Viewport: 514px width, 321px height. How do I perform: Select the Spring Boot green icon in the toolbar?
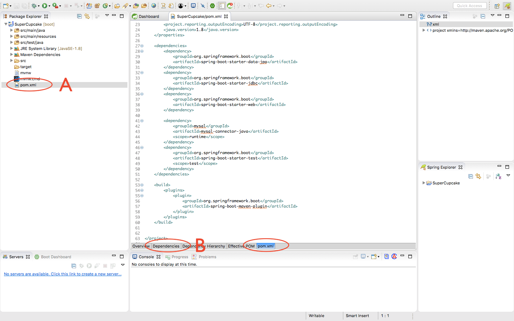212,6
